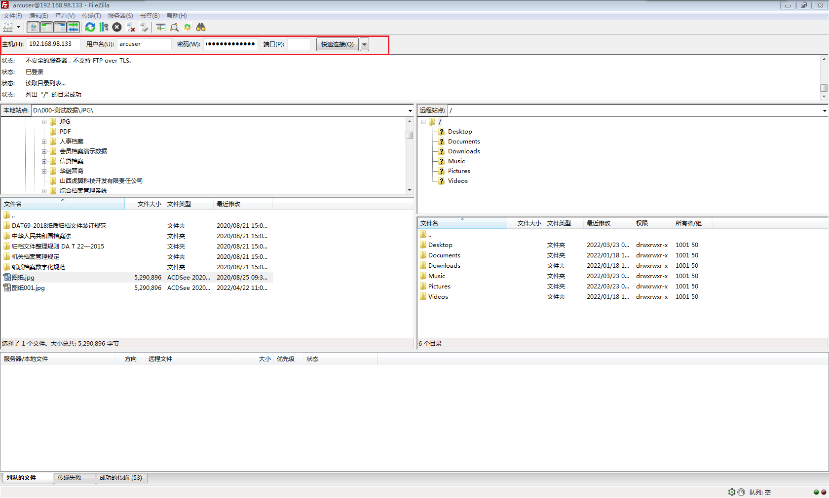Screen dimensions: 829x498
Task: Open the 服务器(S) menu
Action: (x=120, y=16)
